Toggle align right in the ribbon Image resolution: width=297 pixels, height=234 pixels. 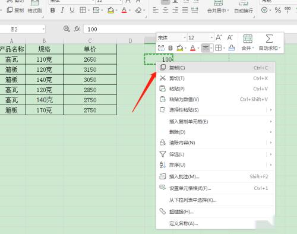click(x=175, y=10)
